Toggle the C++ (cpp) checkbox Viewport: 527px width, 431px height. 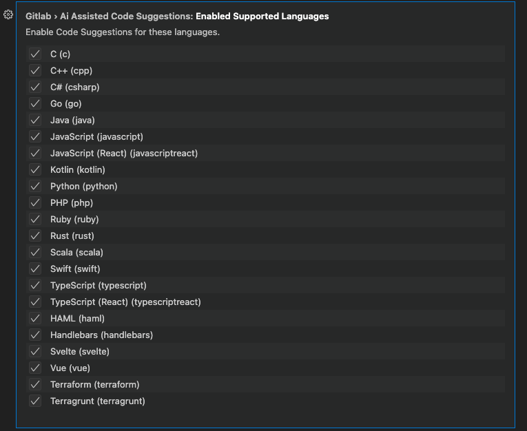[x=35, y=70]
